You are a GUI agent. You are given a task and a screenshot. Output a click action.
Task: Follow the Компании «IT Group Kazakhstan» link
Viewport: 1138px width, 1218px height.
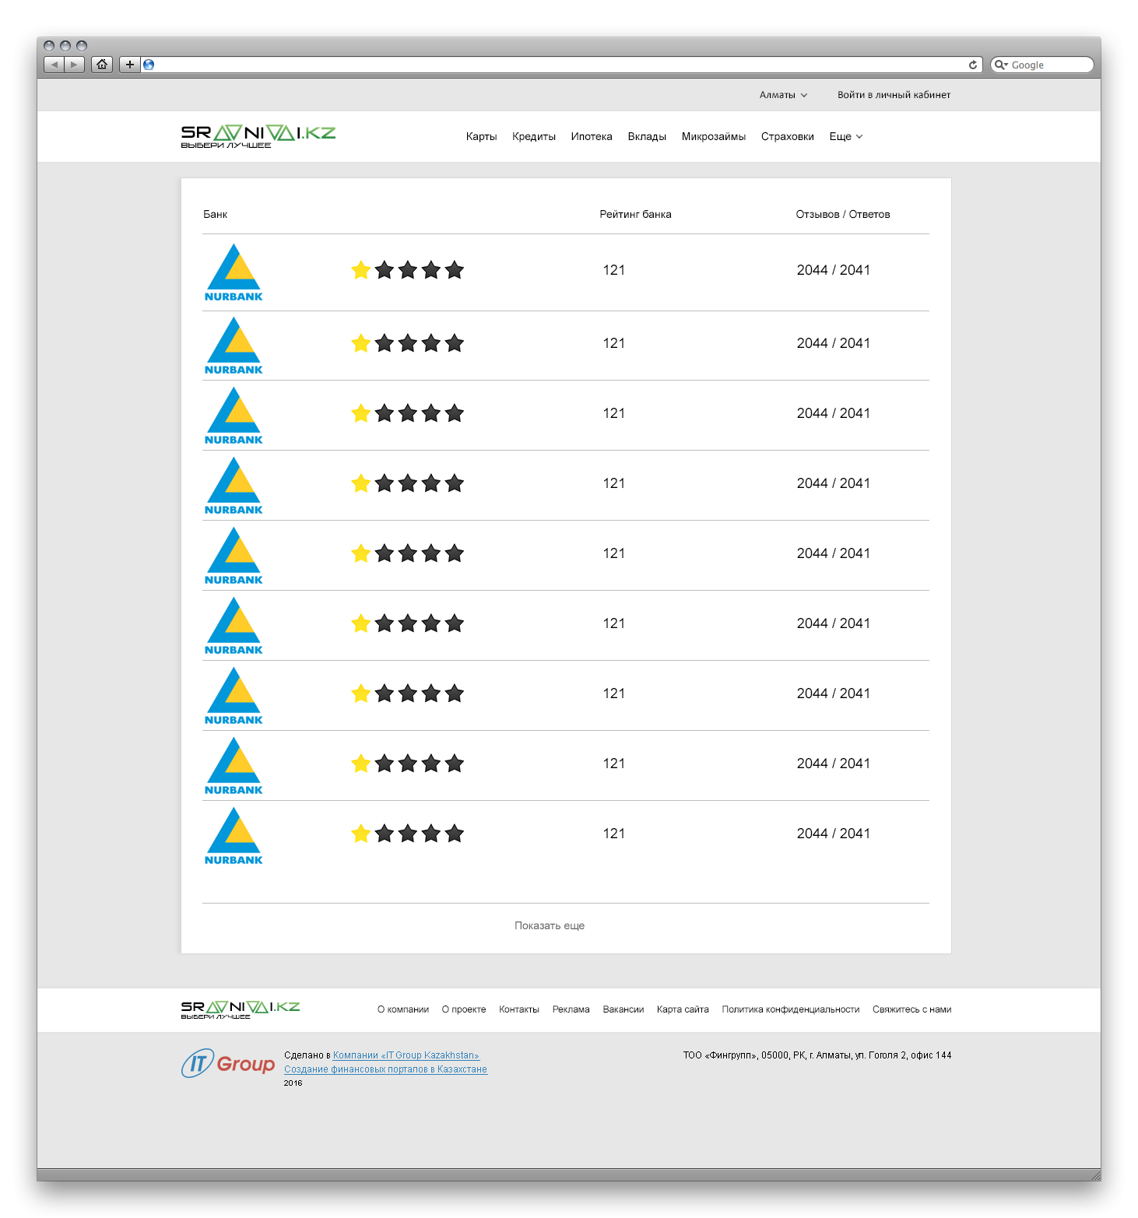(x=406, y=1055)
